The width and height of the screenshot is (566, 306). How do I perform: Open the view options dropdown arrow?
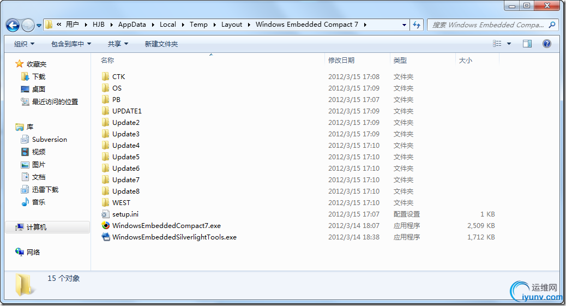(509, 44)
